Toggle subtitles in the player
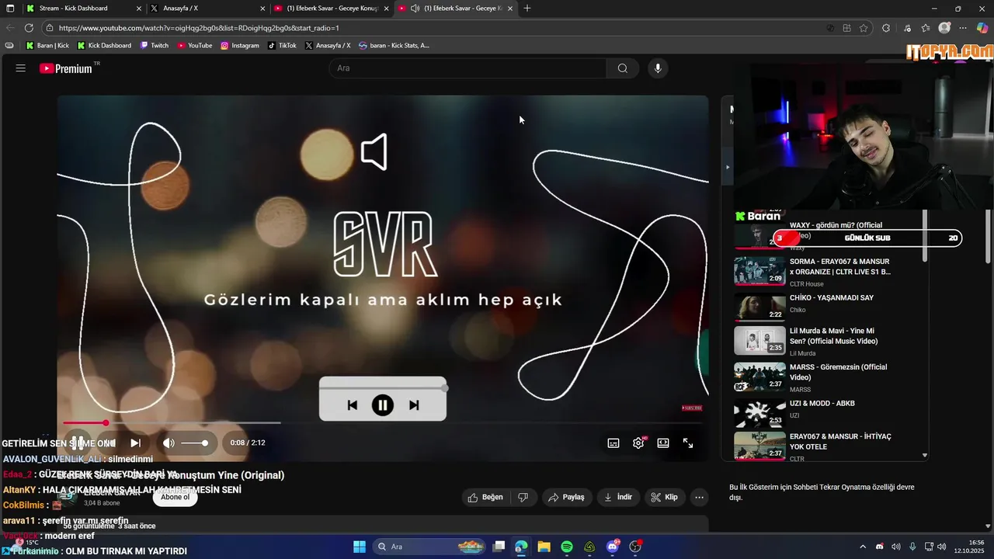 pyautogui.click(x=613, y=443)
